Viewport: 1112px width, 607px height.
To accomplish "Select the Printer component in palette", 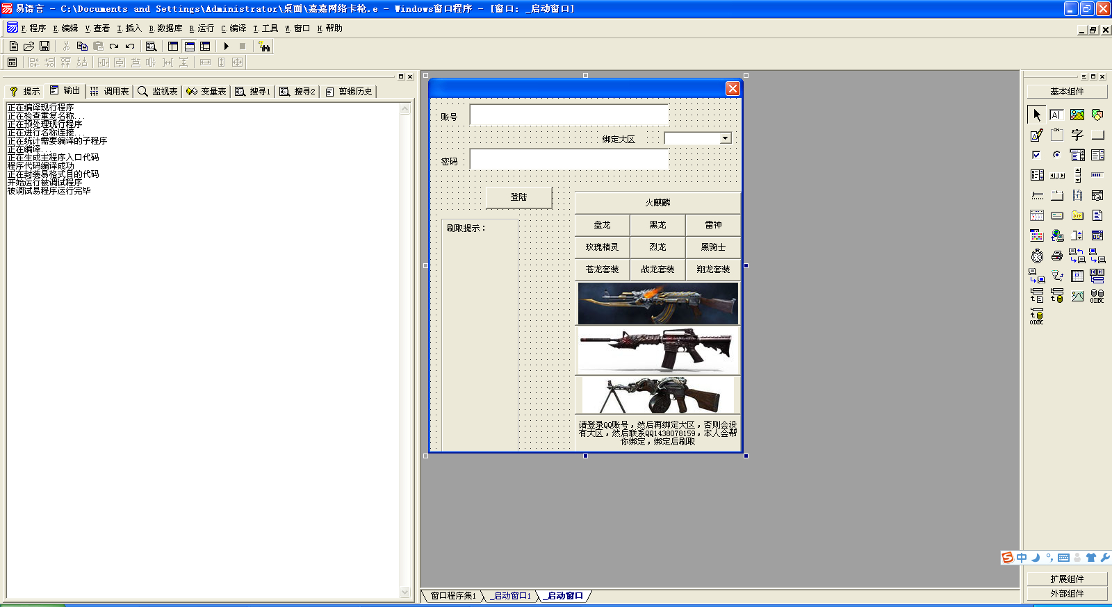I will (1057, 256).
